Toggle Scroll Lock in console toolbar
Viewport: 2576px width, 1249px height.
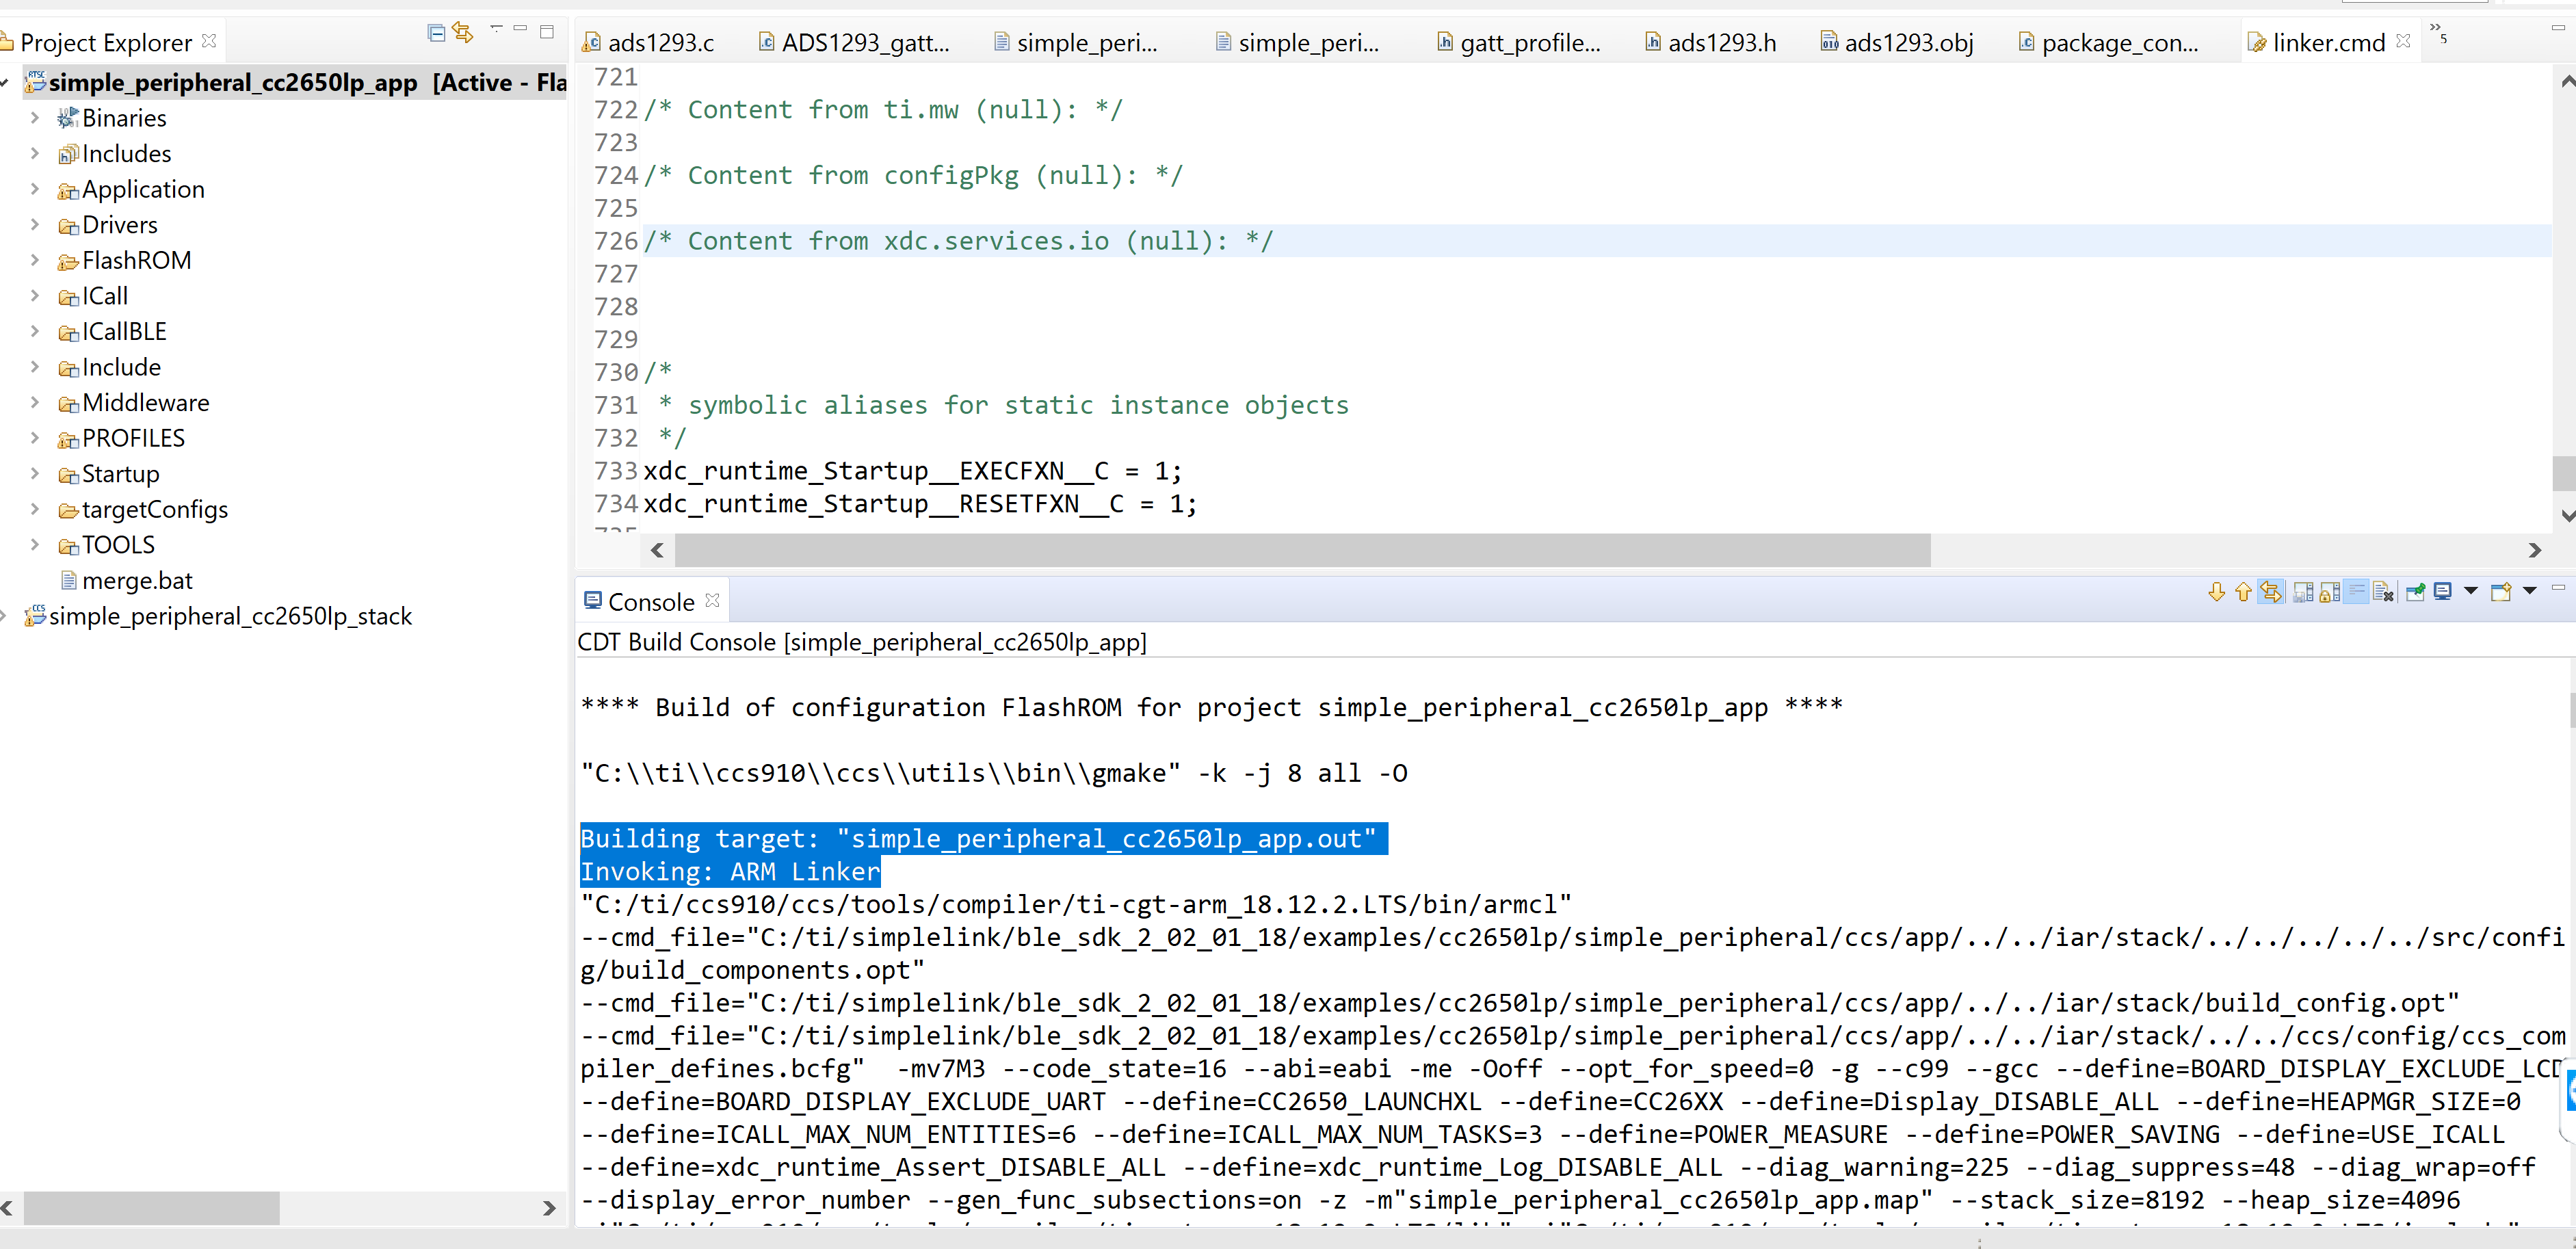coord(2329,592)
